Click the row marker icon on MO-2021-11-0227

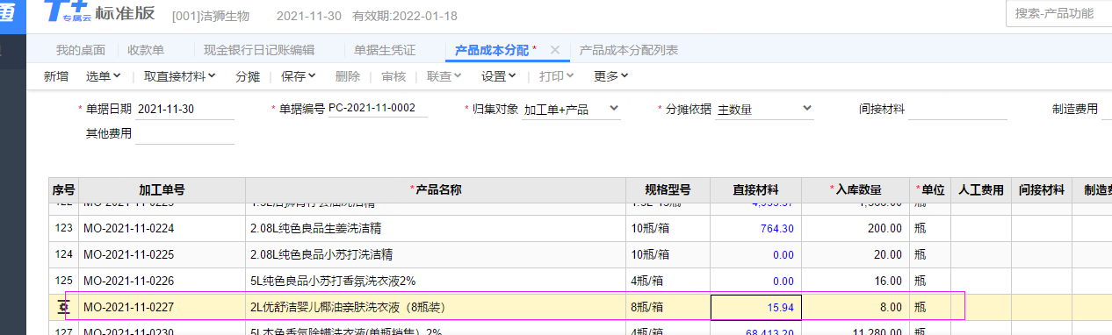coord(63,307)
